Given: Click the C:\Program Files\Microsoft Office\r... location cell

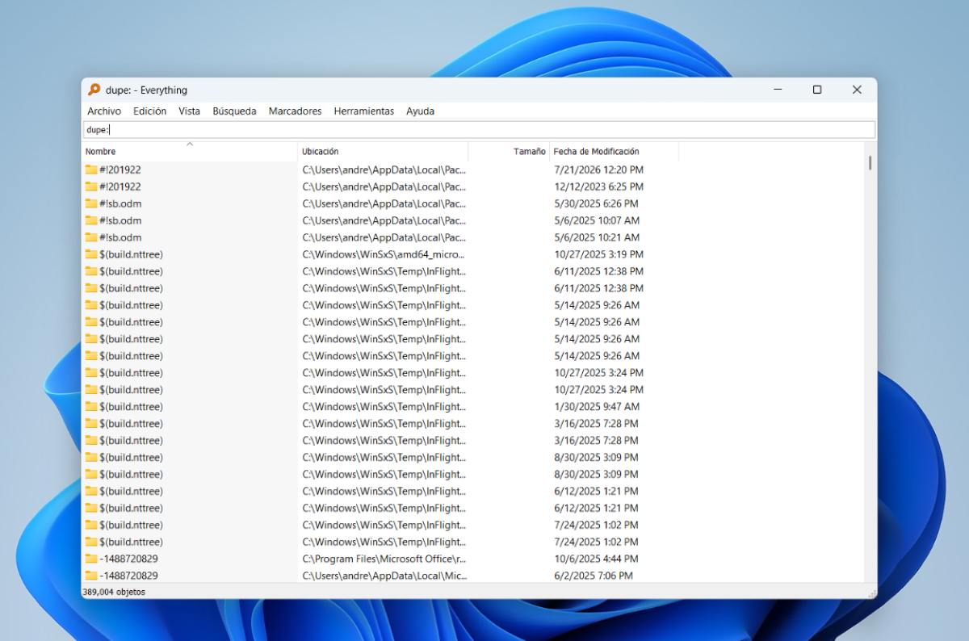Looking at the screenshot, I should pos(384,559).
